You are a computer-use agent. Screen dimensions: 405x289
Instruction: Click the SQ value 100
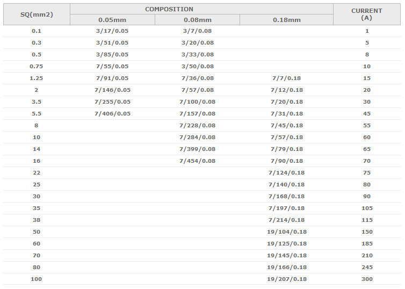[37, 279]
